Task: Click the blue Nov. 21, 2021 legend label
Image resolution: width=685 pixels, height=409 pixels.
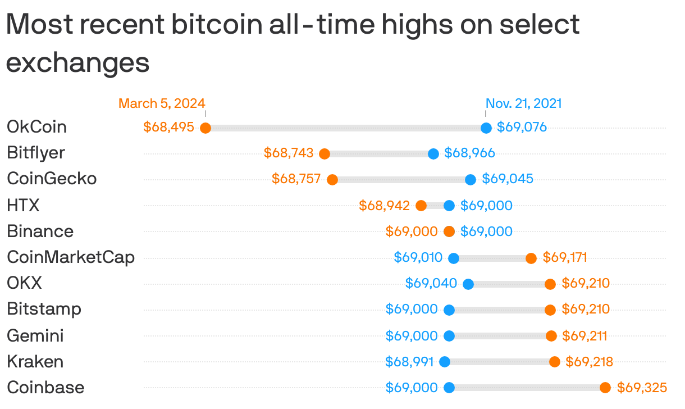Action: coord(523,103)
